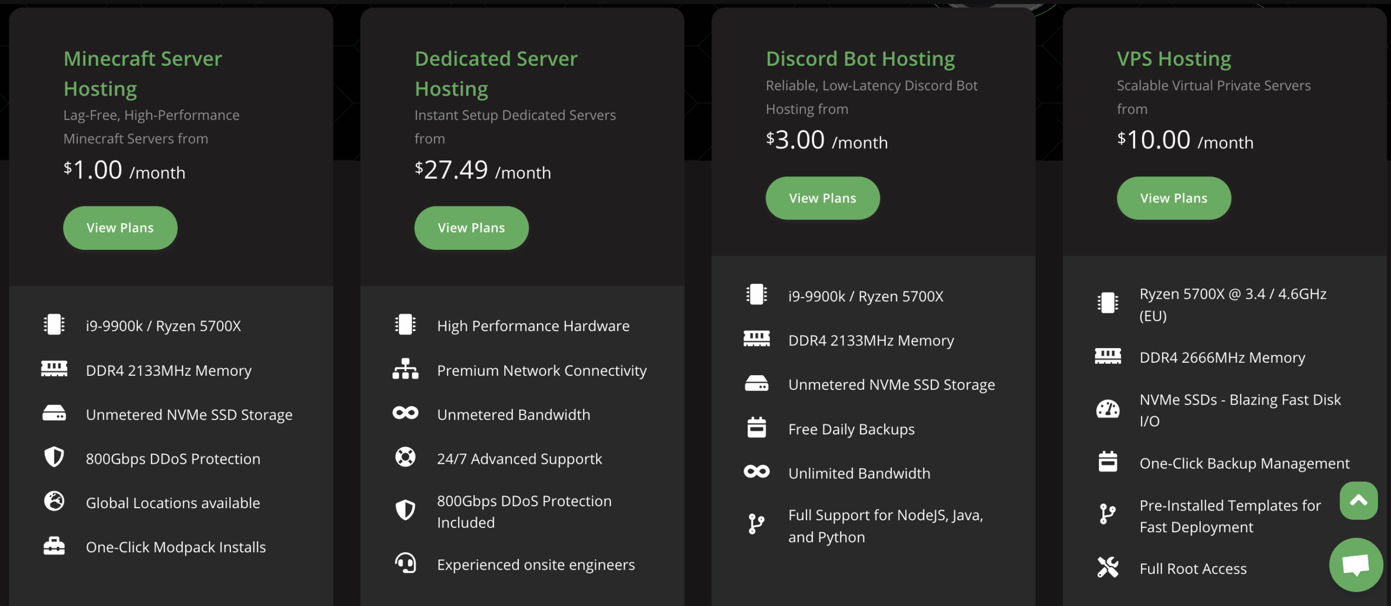This screenshot has height=606, width=1391.
Task: Click the globe icon beside Global Locations available
Action: point(53,502)
